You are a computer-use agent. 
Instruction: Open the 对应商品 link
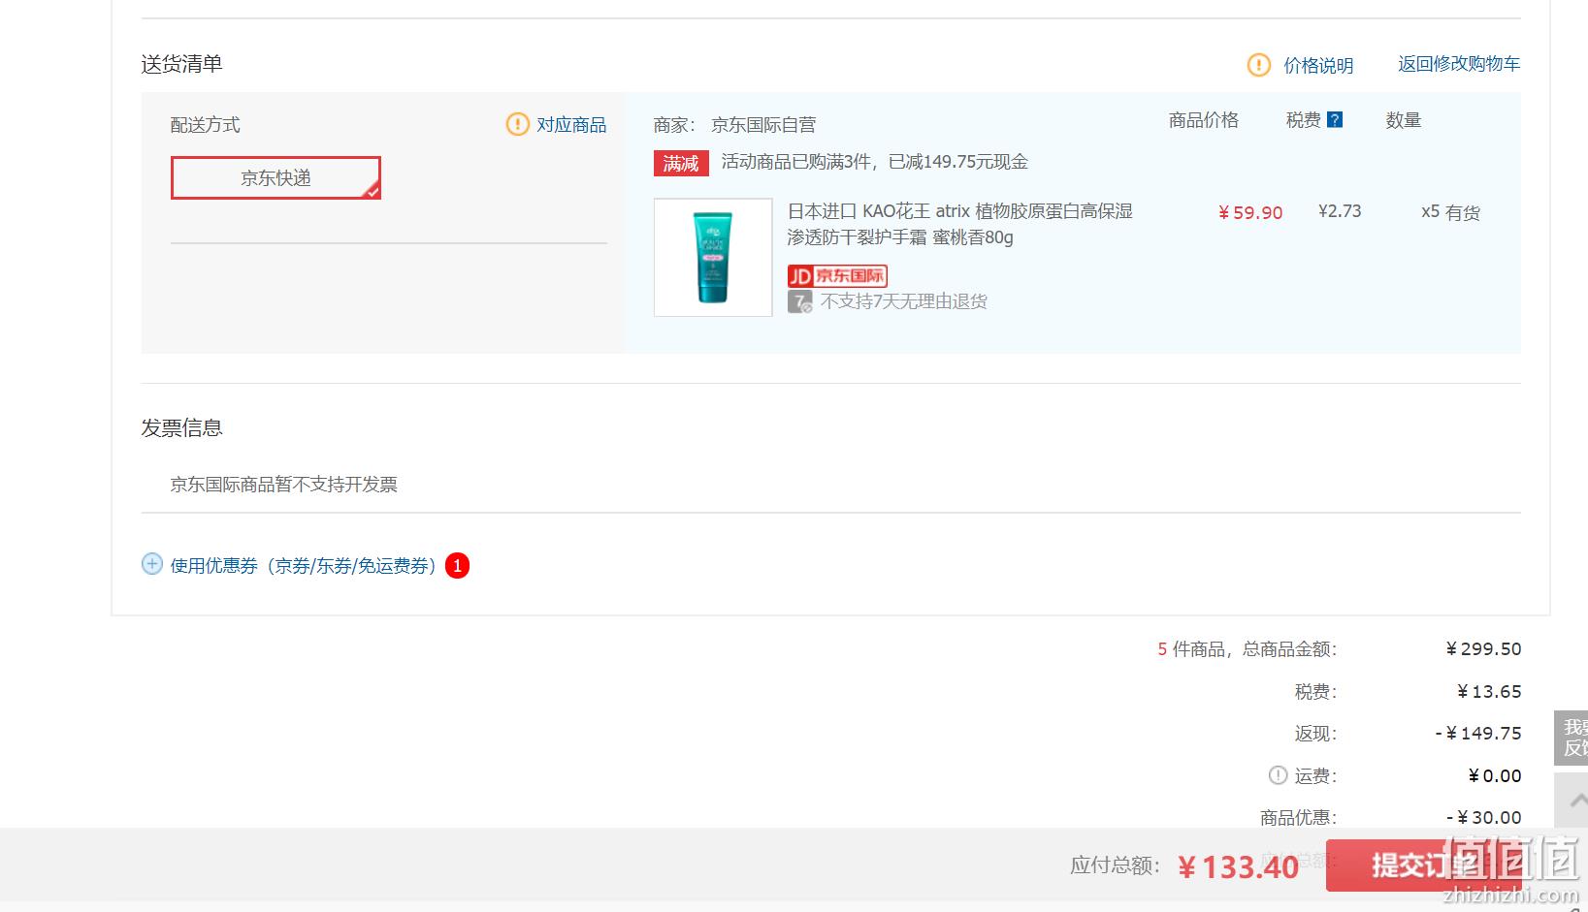(x=571, y=125)
